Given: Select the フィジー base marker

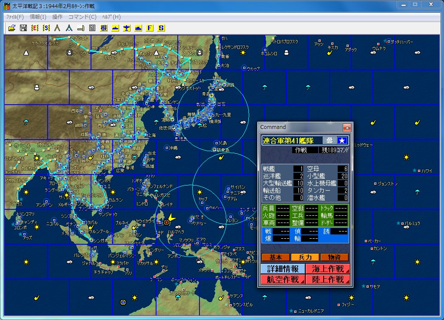Looking at the screenshot, I should (339, 305).
